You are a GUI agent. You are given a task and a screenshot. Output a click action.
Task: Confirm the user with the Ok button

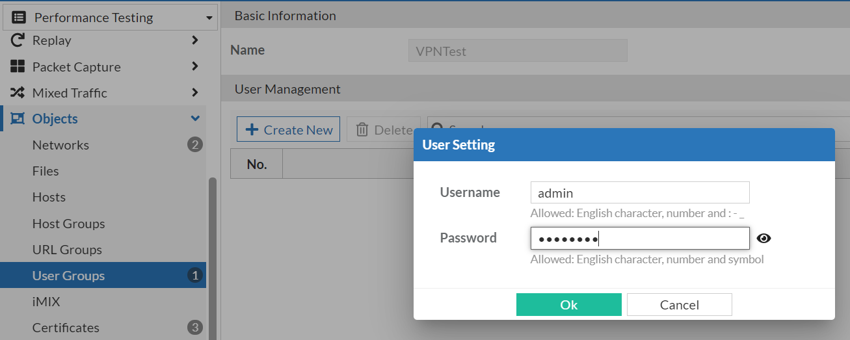pos(569,305)
